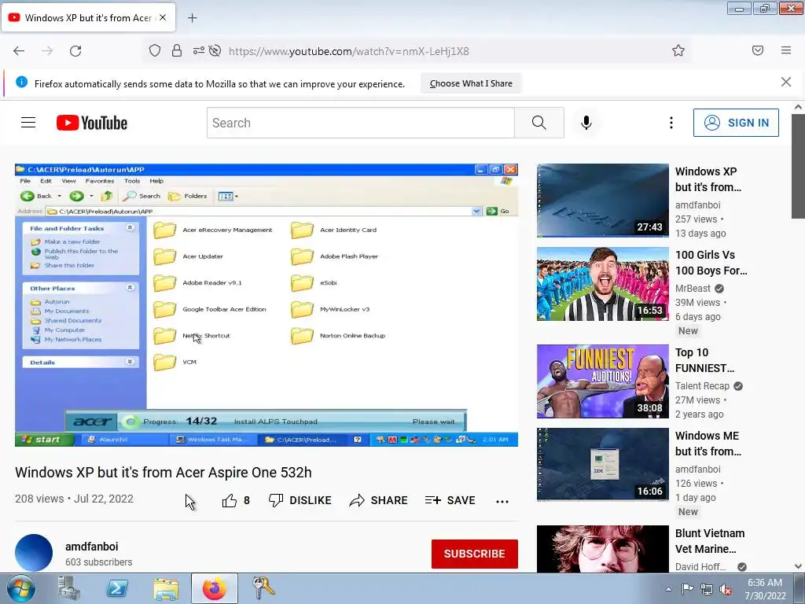The height and width of the screenshot is (604, 805).
Task: Click the video title text
Action: (164, 473)
